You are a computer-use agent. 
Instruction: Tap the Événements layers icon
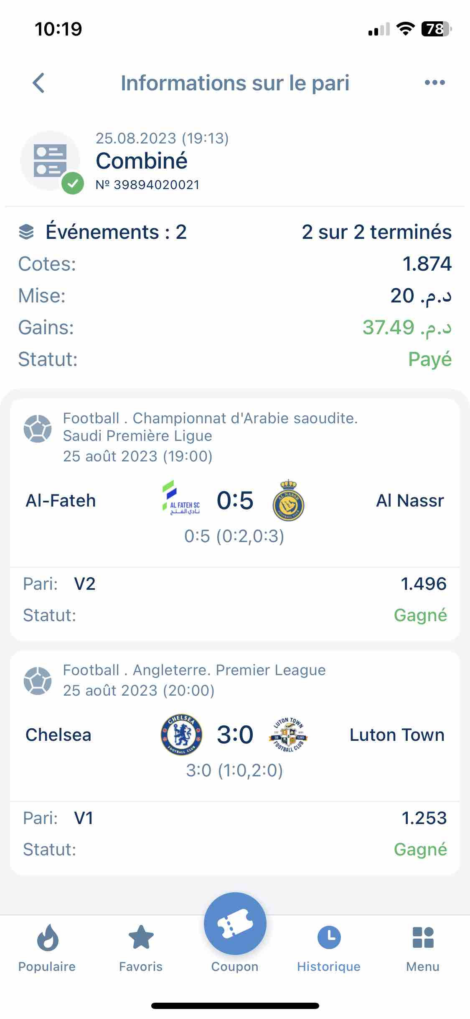tap(26, 232)
